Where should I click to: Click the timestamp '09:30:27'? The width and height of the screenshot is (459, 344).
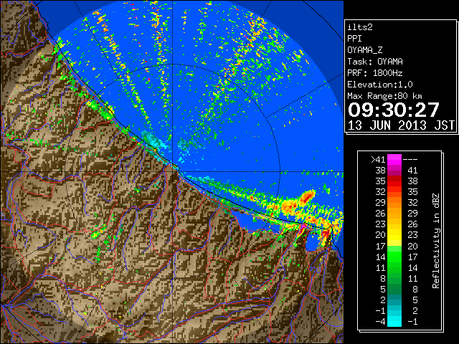[394, 110]
